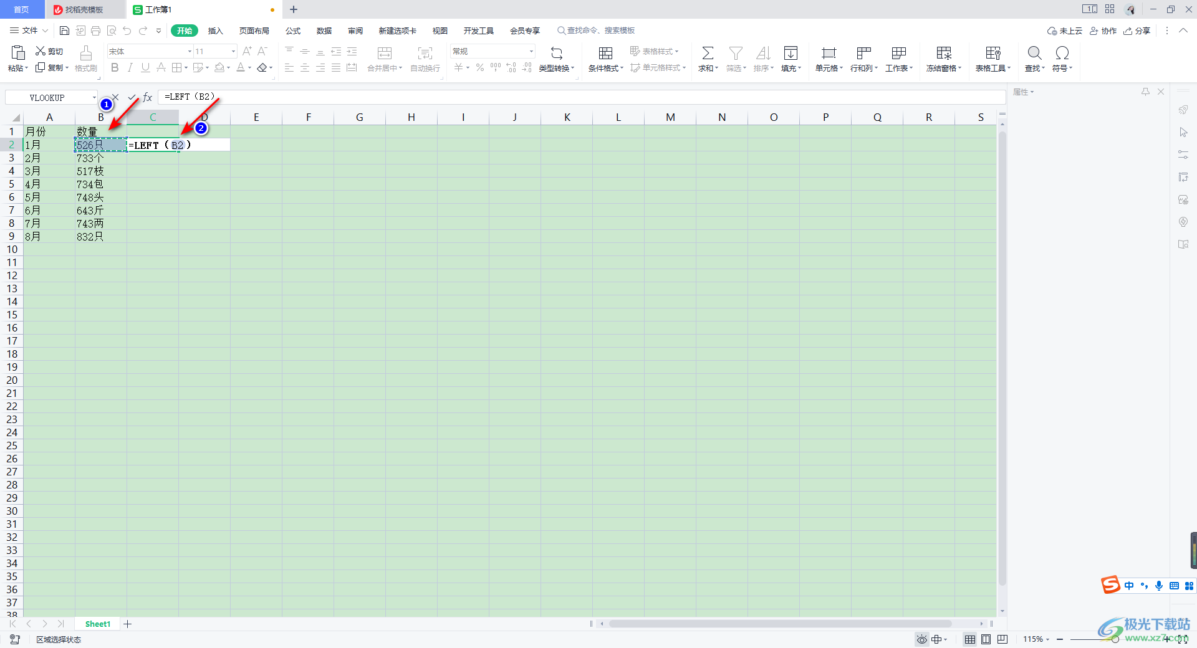Click the Print icon in quick toolbar
Screen dimensions: 1197x648
[95, 31]
